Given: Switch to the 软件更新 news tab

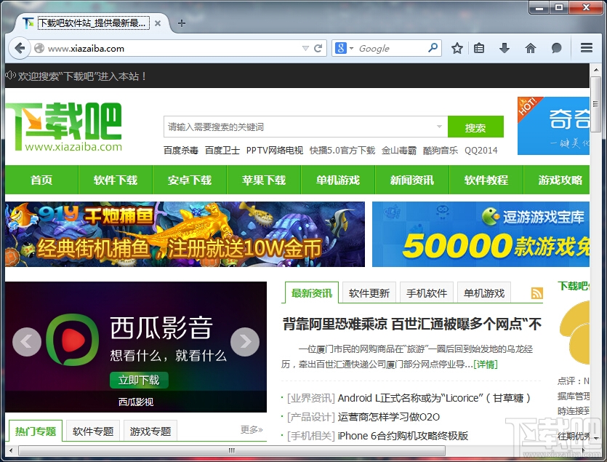Looking at the screenshot, I should [369, 292].
